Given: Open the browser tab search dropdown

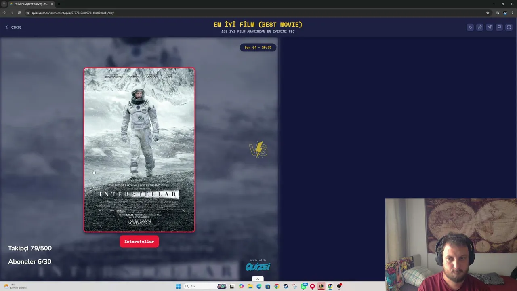Looking at the screenshot, I should 4,4.
